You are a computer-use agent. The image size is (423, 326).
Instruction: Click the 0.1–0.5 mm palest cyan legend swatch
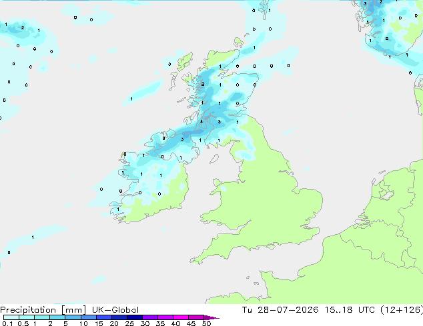click(x=11, y=317)
